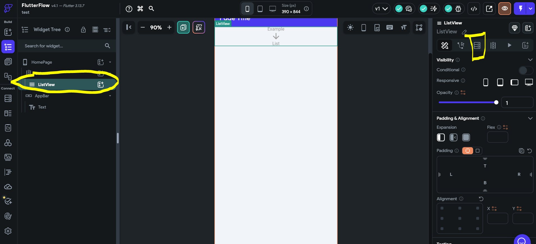Open the View Code icon
The height and width of the screenshot is (244, 536).
(474, 9)
